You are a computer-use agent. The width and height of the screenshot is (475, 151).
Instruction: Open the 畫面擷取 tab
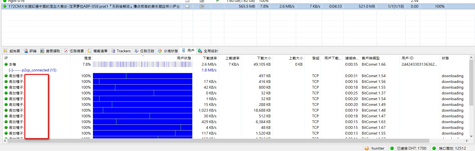coord(50,51)
